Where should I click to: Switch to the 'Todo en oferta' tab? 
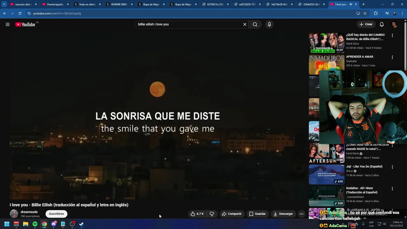click(87, 4)
